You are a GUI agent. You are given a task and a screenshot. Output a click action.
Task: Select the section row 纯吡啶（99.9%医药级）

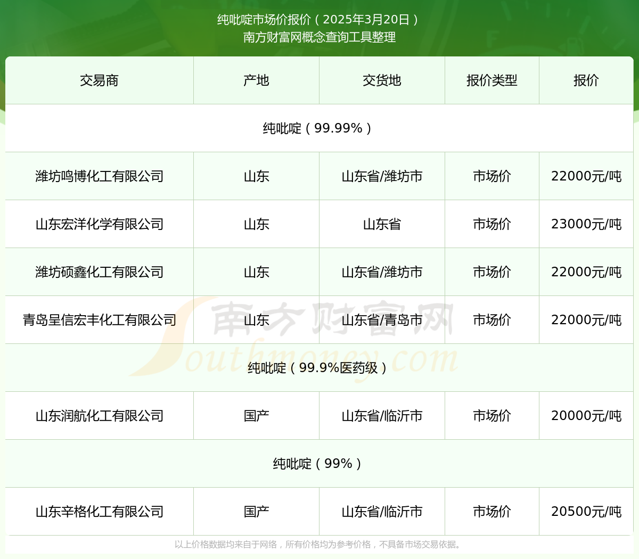point(319,368)
